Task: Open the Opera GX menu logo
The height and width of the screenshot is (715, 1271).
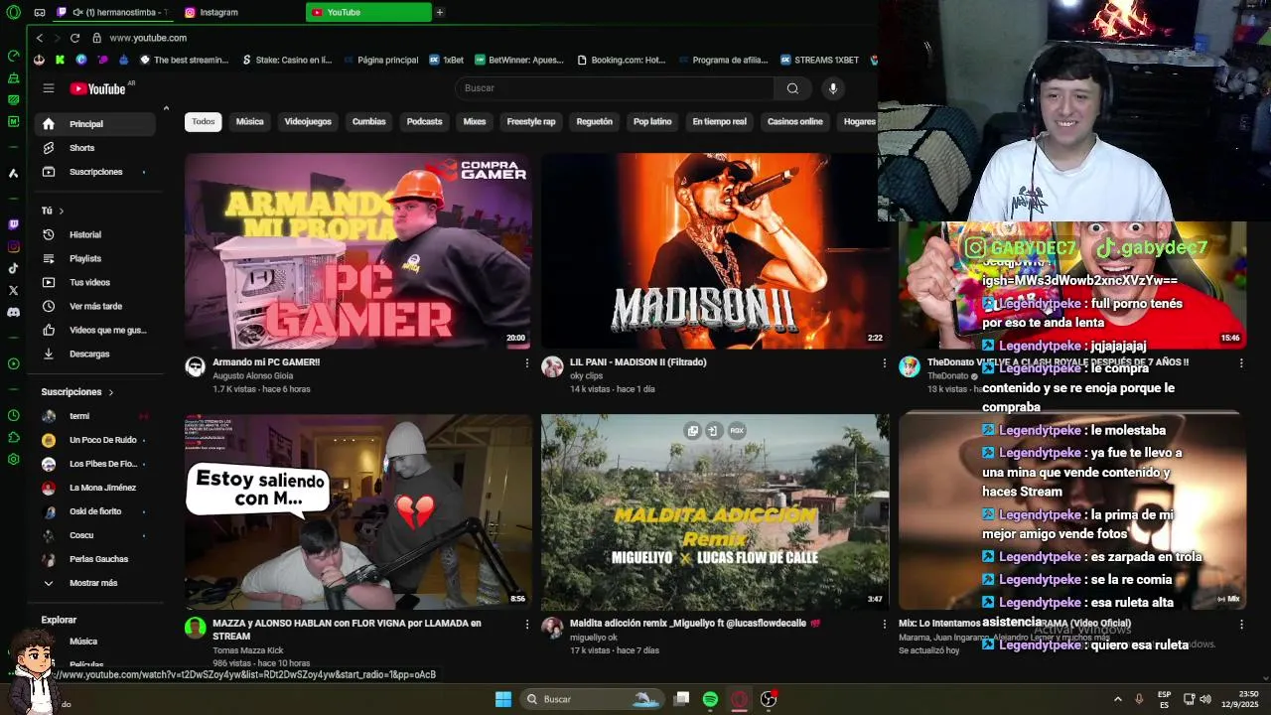Action: pyautogui.click(x=13, y=12)
